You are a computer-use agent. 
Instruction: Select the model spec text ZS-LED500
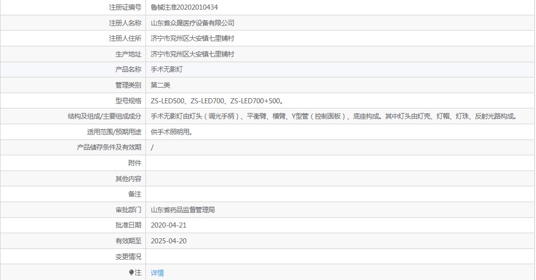168,101
